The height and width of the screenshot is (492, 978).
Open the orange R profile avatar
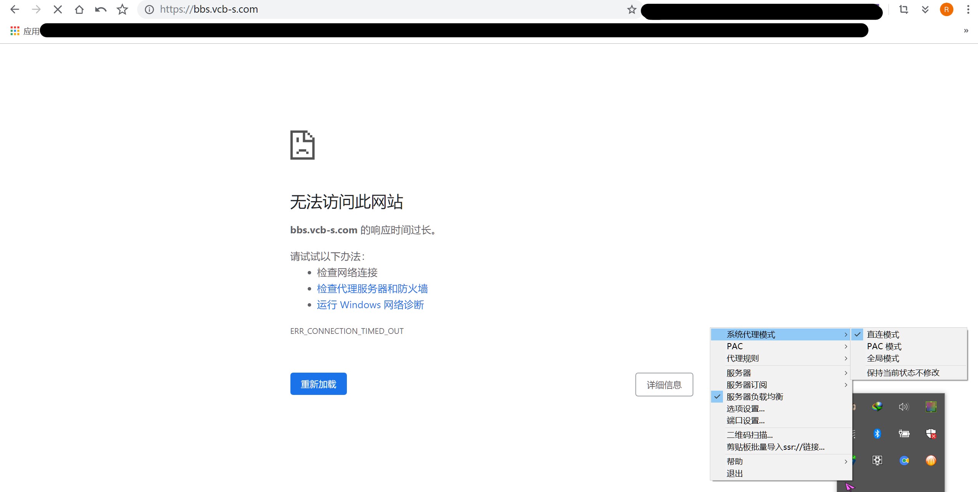(x=947, y=10)
